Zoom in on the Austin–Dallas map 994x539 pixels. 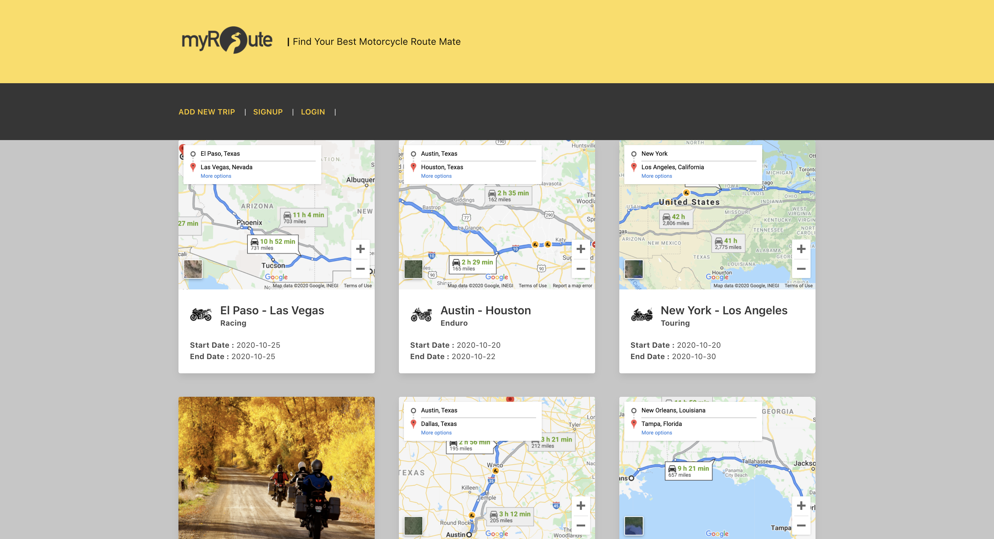click(580, 506)
